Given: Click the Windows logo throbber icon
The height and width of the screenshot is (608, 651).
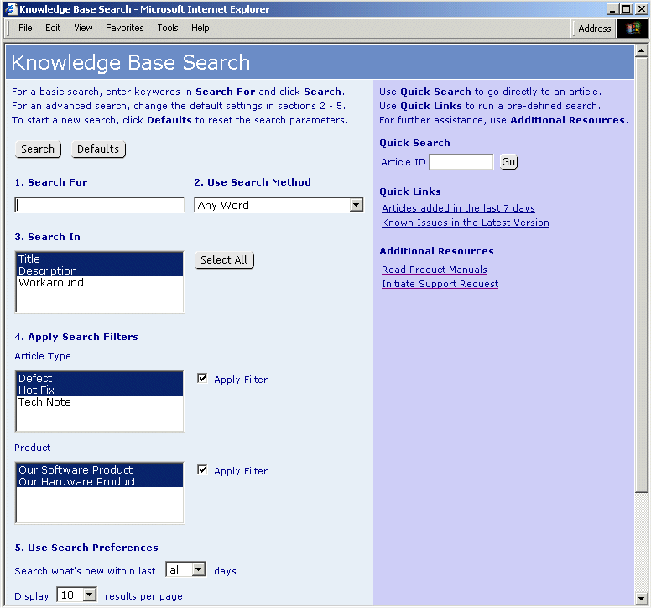Looking at the screenshot, I should (633, 29).
